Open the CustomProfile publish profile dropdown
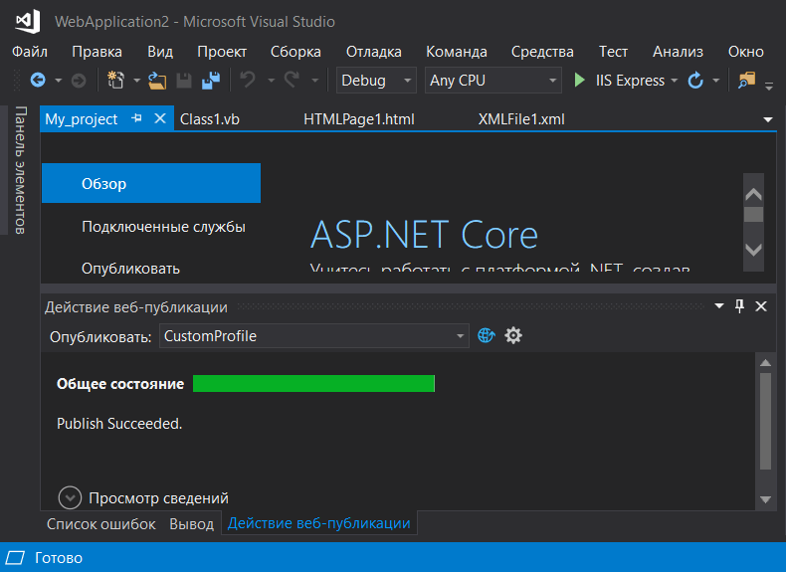Screen dimensions: 786x572 314,336
